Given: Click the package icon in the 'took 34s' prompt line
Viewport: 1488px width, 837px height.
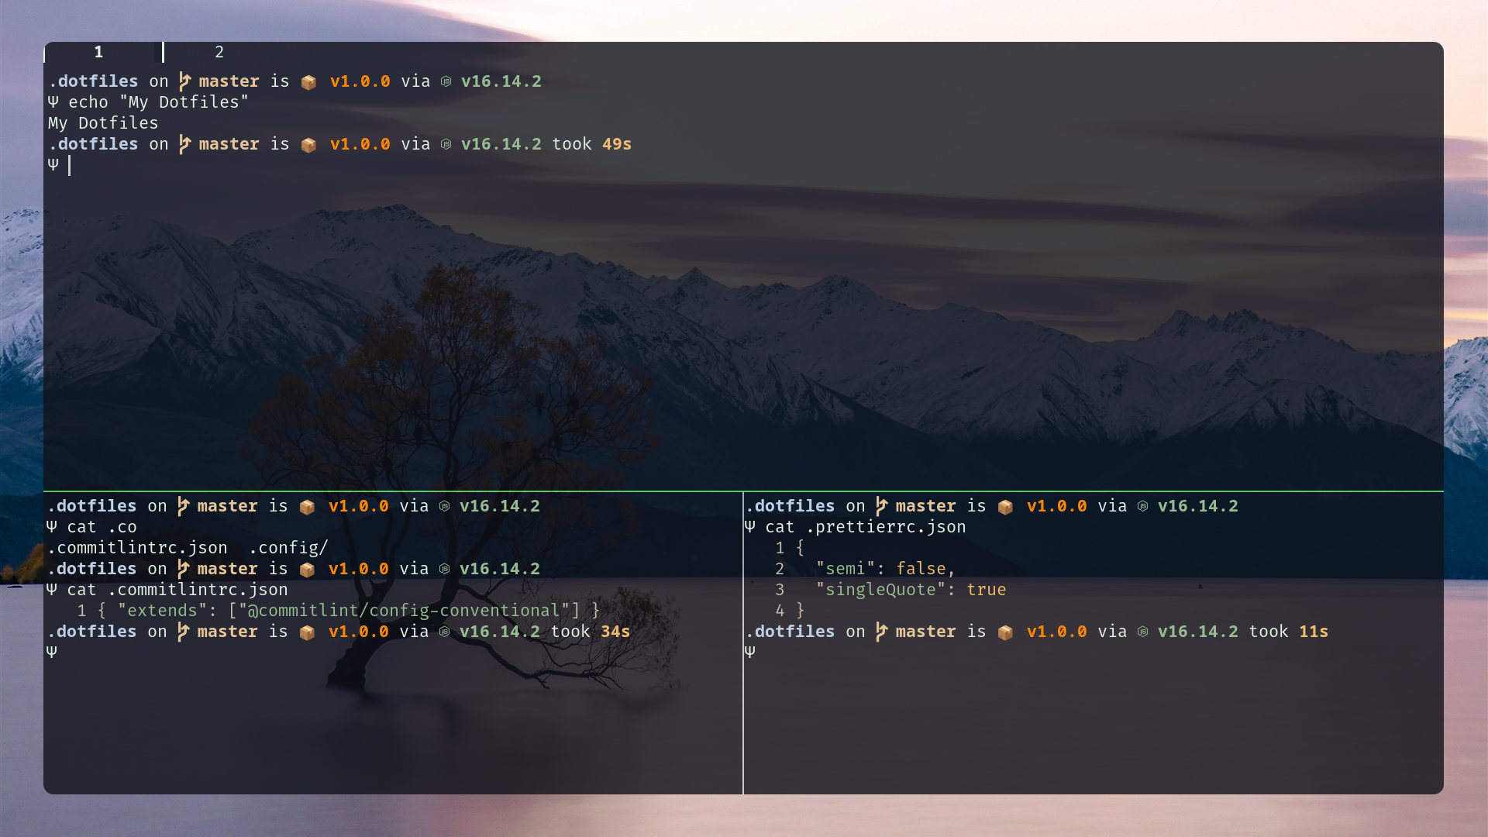Looking at the screenshot, I should point(307,632).
